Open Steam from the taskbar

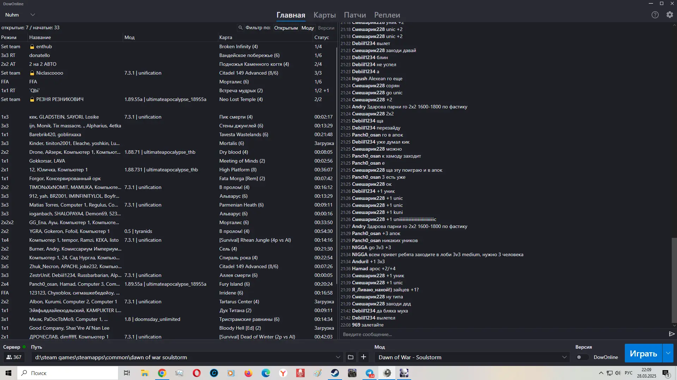335,373
